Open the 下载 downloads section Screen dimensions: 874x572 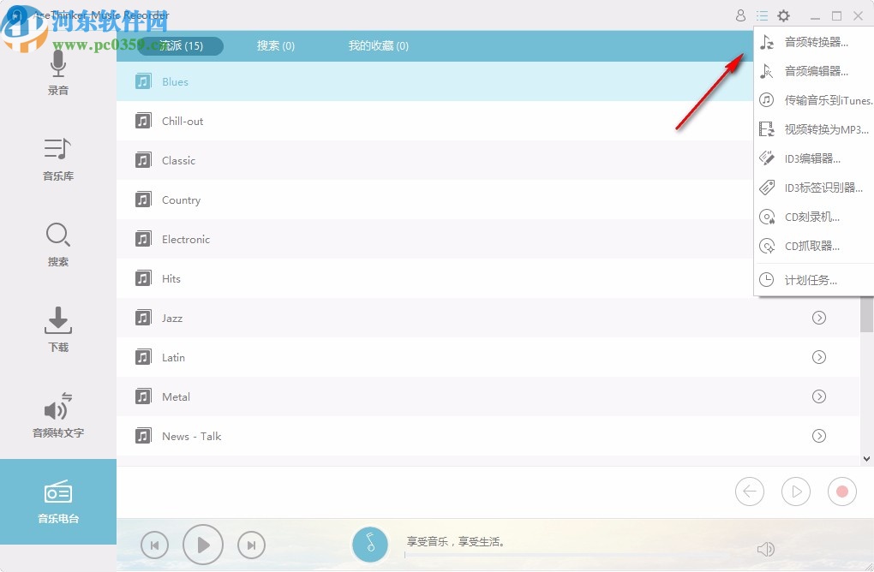pyautogui.click(x=57, y=330)
